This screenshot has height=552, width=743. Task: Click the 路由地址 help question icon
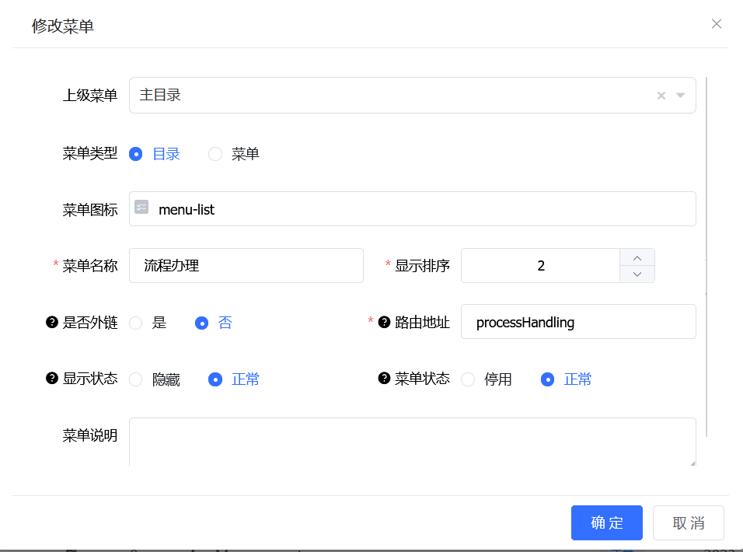coord(384,322)
